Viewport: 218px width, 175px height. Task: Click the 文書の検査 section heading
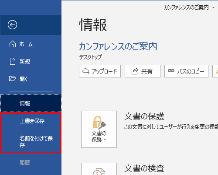(x=144, y=168)
